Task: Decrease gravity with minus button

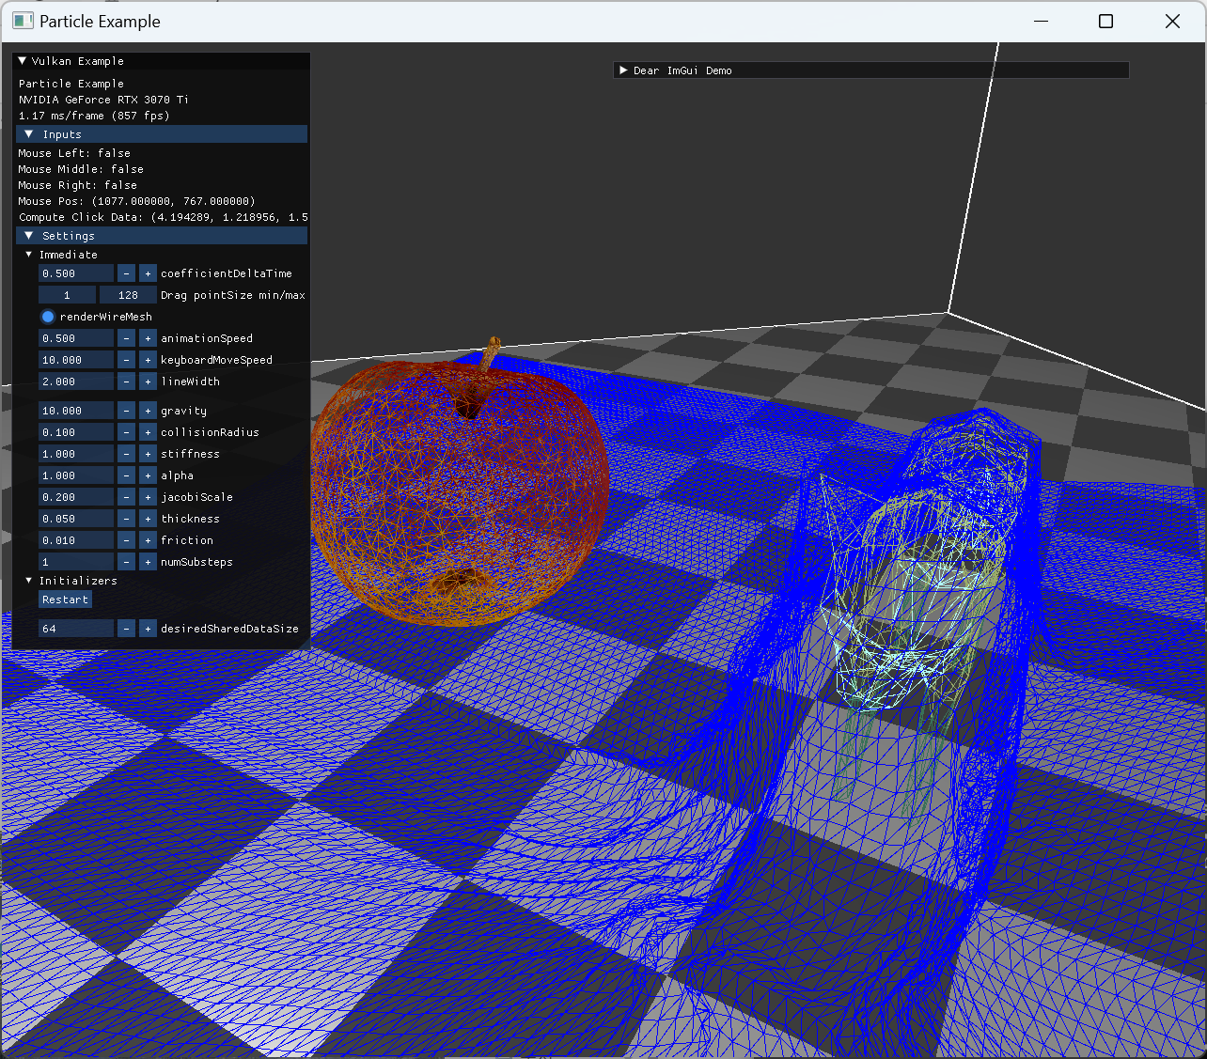Action: pyautogui.click(x=127, y=411)
